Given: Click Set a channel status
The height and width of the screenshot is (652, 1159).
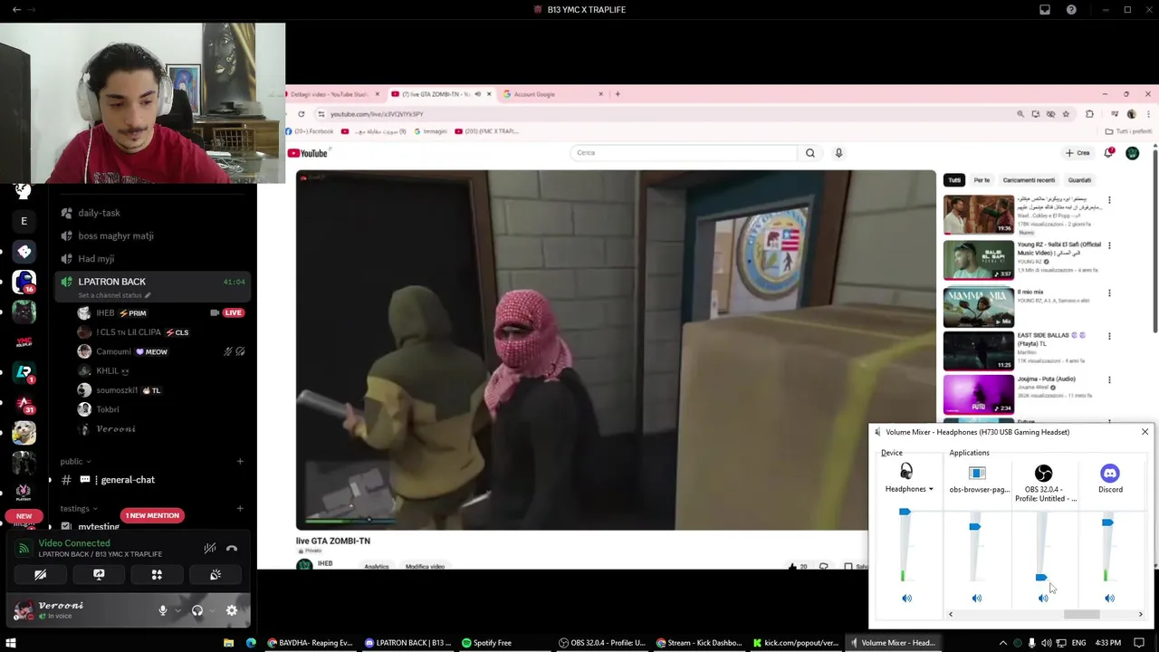Looking at the screenshot, I should click(113, 295).
